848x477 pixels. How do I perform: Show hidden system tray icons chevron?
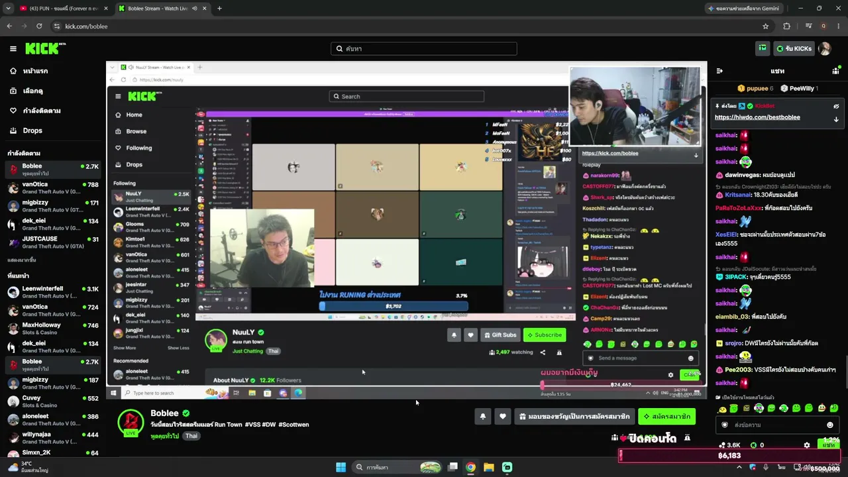(x=739, y=467)
